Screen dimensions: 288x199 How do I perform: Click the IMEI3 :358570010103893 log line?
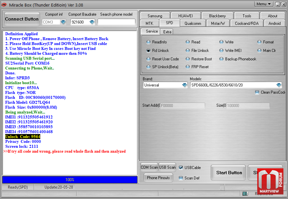[29, 127]
